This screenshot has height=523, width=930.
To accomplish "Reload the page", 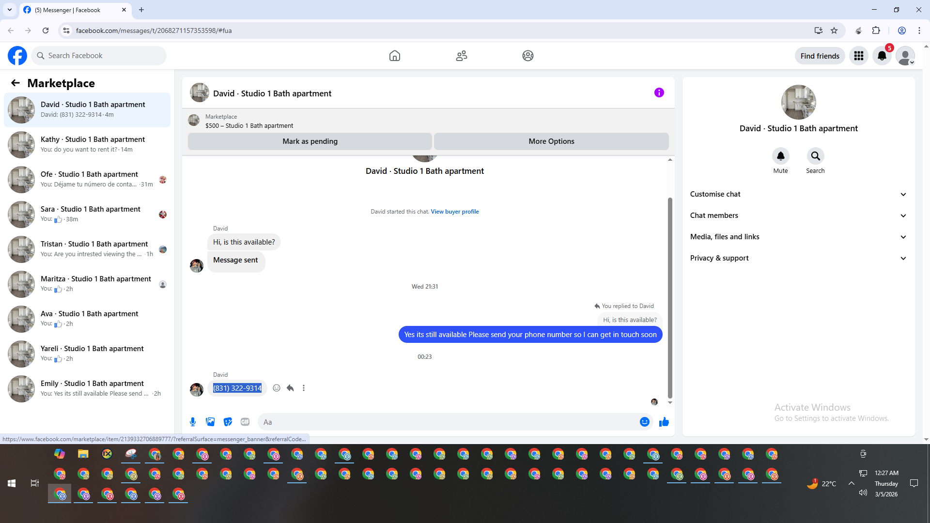I will coord(46,31).
